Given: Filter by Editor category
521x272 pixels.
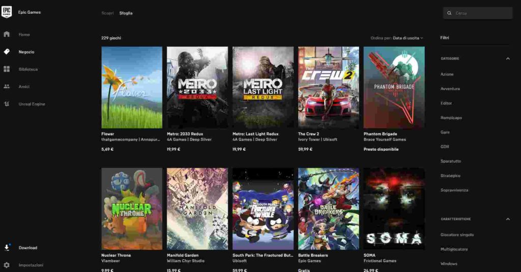Looking at the screenshot, I should tap(446, 103).
